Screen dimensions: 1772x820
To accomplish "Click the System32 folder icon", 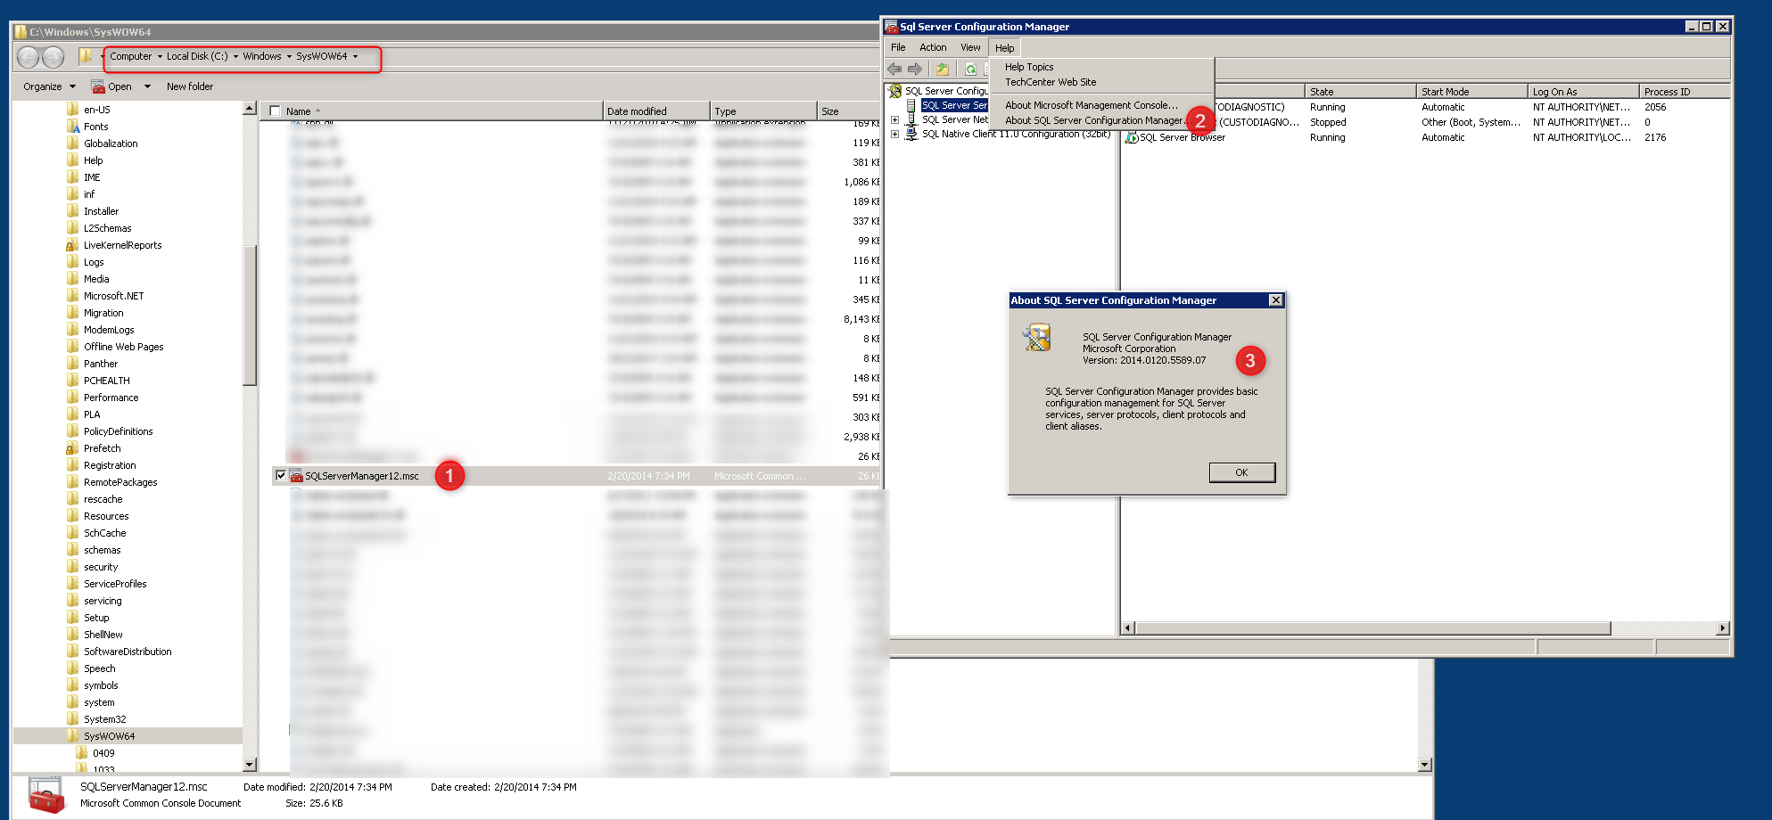I will click(73, 719).
